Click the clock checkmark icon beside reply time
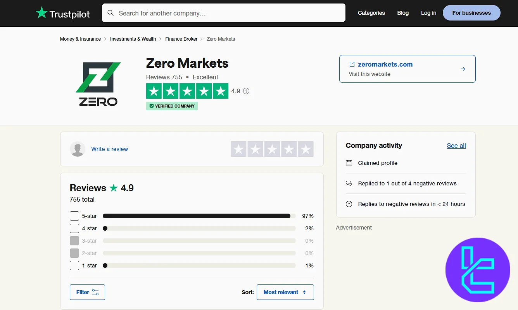518x310 pixels. pyautogui.click(x=349, y=204)
